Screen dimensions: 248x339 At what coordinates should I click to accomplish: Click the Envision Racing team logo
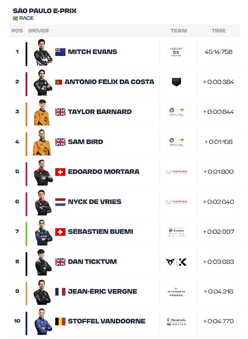(176, 232)
